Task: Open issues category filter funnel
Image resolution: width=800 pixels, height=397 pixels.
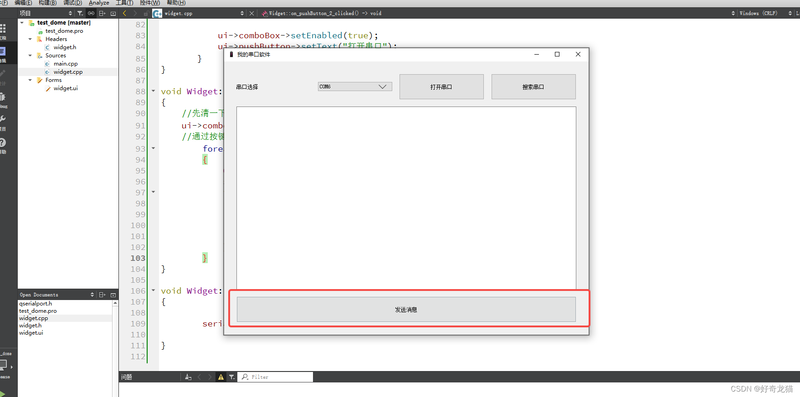Action: 232,377
